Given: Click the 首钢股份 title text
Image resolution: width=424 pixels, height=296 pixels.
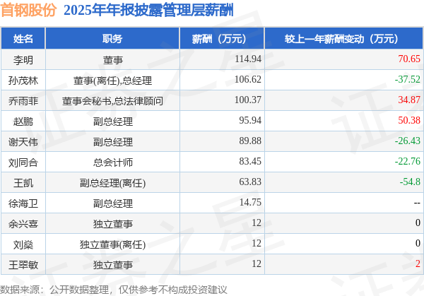Looking at the screenshot, I should tap(28, 10).
